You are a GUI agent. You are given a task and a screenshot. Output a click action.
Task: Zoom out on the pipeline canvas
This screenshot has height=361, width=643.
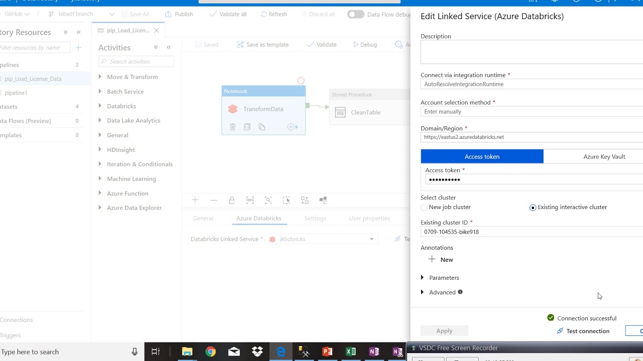tap(213, 200)
